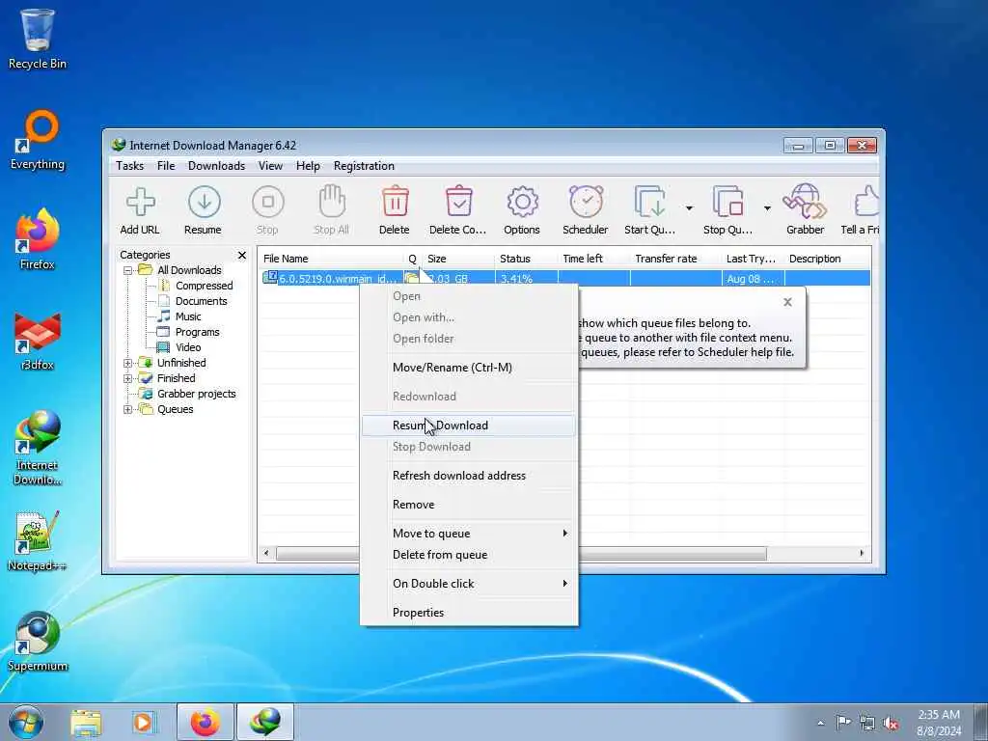The width and height of the screenshot is (988, 741).
Task: Open Options gear icon
Action: (522, 203)
